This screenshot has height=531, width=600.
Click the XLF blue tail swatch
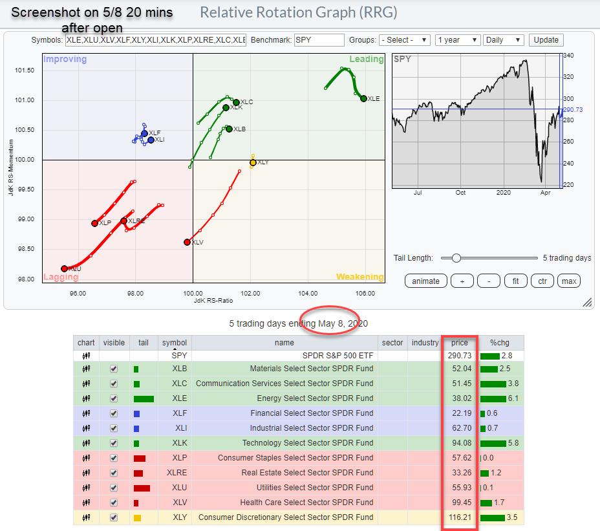[x=136, y=414]
